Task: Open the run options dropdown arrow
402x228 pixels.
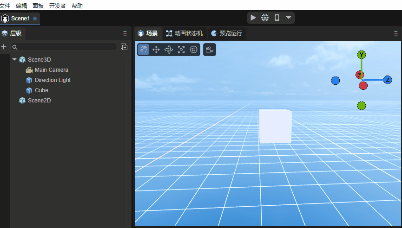Action: click(x=289, y=18)
